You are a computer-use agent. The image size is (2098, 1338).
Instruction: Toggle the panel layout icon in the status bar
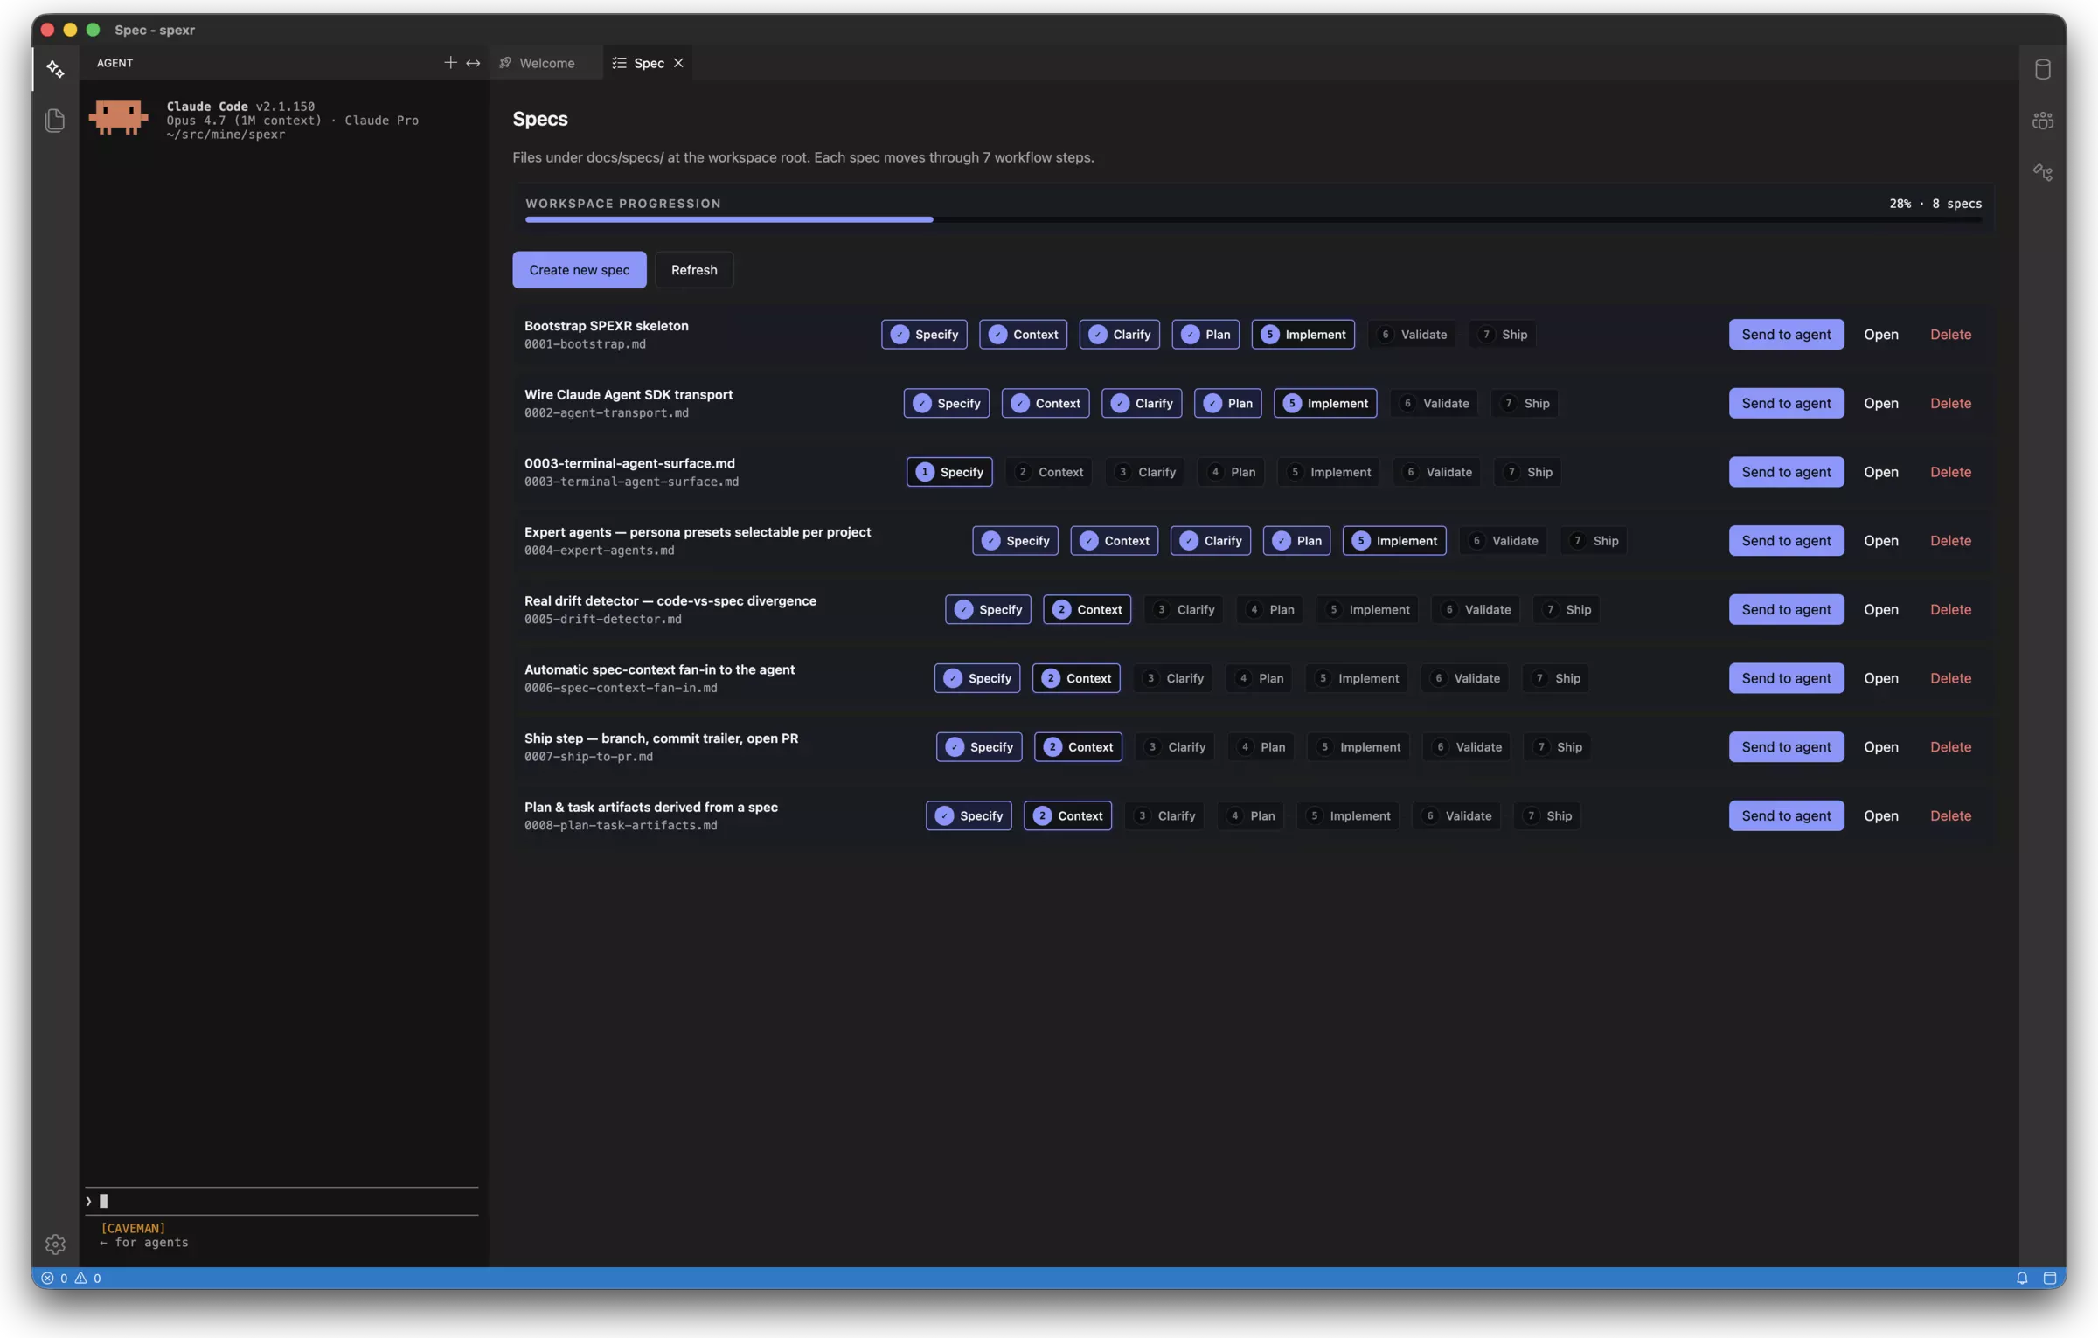click(2049, 1278)
